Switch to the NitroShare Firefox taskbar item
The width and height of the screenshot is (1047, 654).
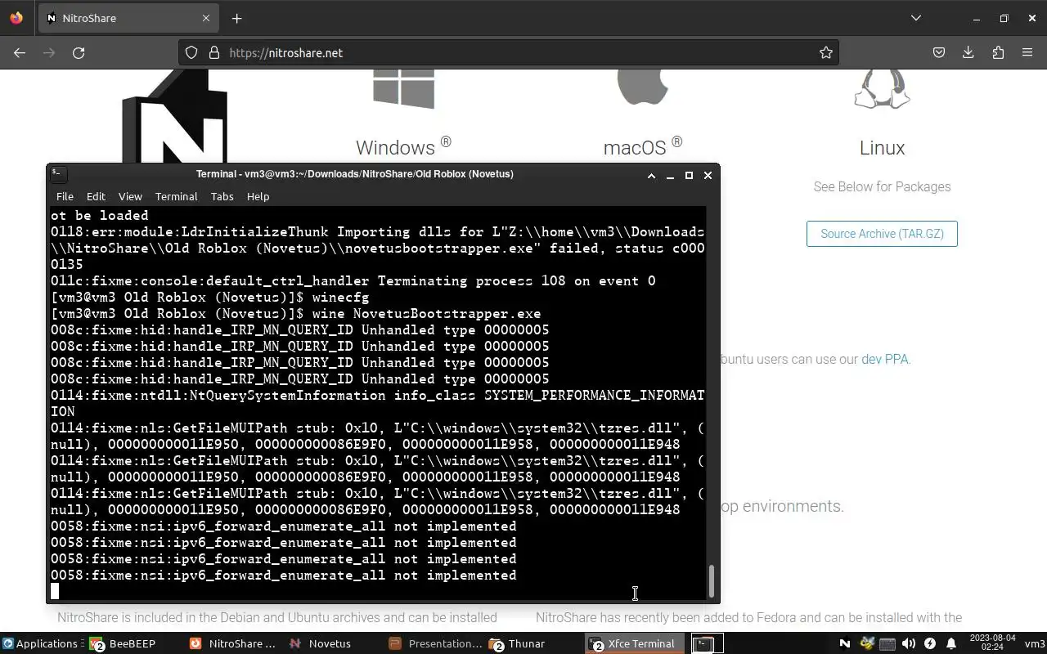(235, 643)
